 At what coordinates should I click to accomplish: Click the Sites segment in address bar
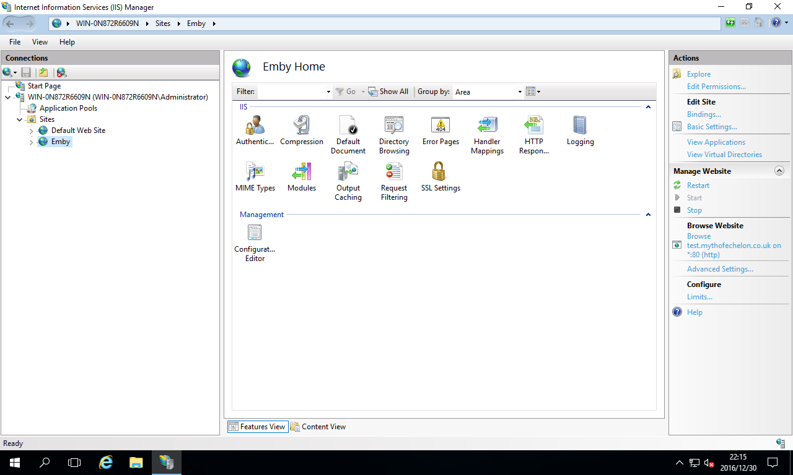click(162, 24)
